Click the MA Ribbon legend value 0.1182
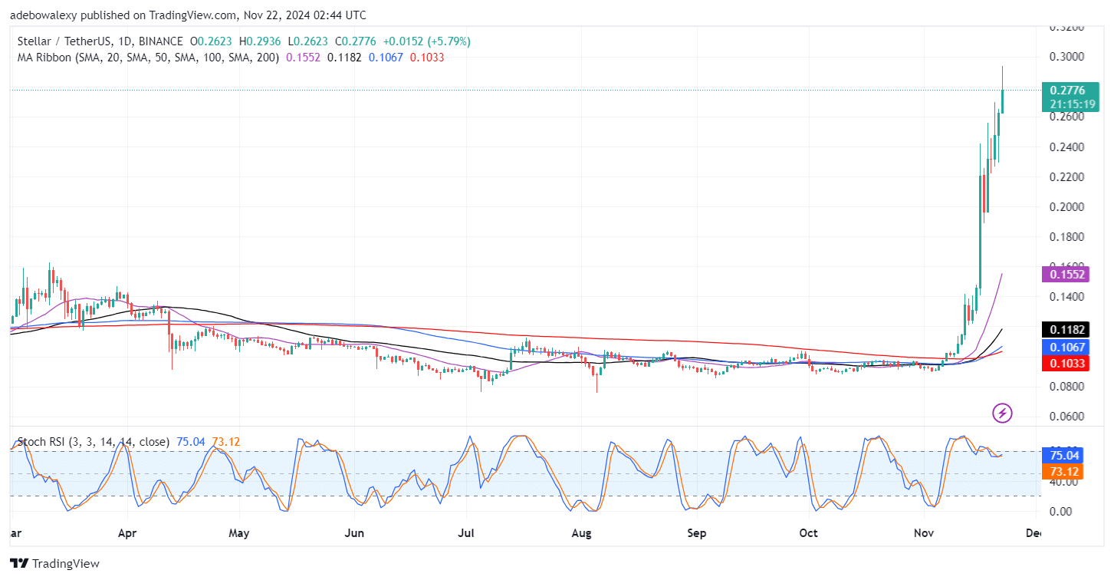 point(343,58)
